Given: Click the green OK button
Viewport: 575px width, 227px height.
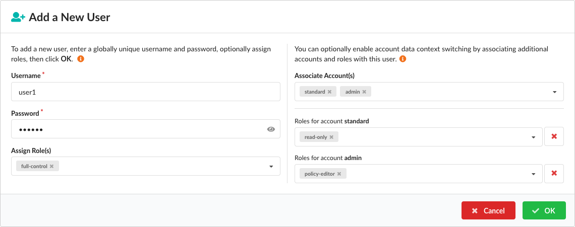Looking at the screenshot, I should point(544,210).
